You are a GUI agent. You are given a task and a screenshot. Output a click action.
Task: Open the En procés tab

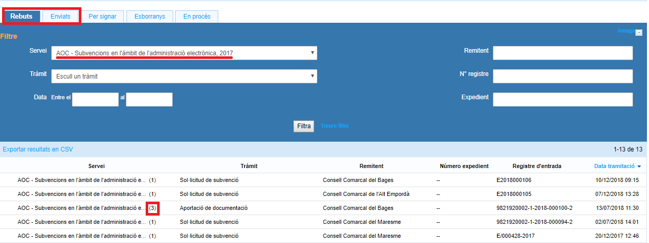pos(196,17)
